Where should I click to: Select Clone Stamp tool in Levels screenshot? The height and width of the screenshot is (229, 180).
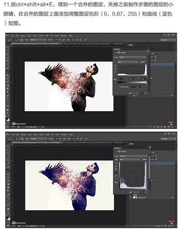pyautogui.click(x=8, y=75)
